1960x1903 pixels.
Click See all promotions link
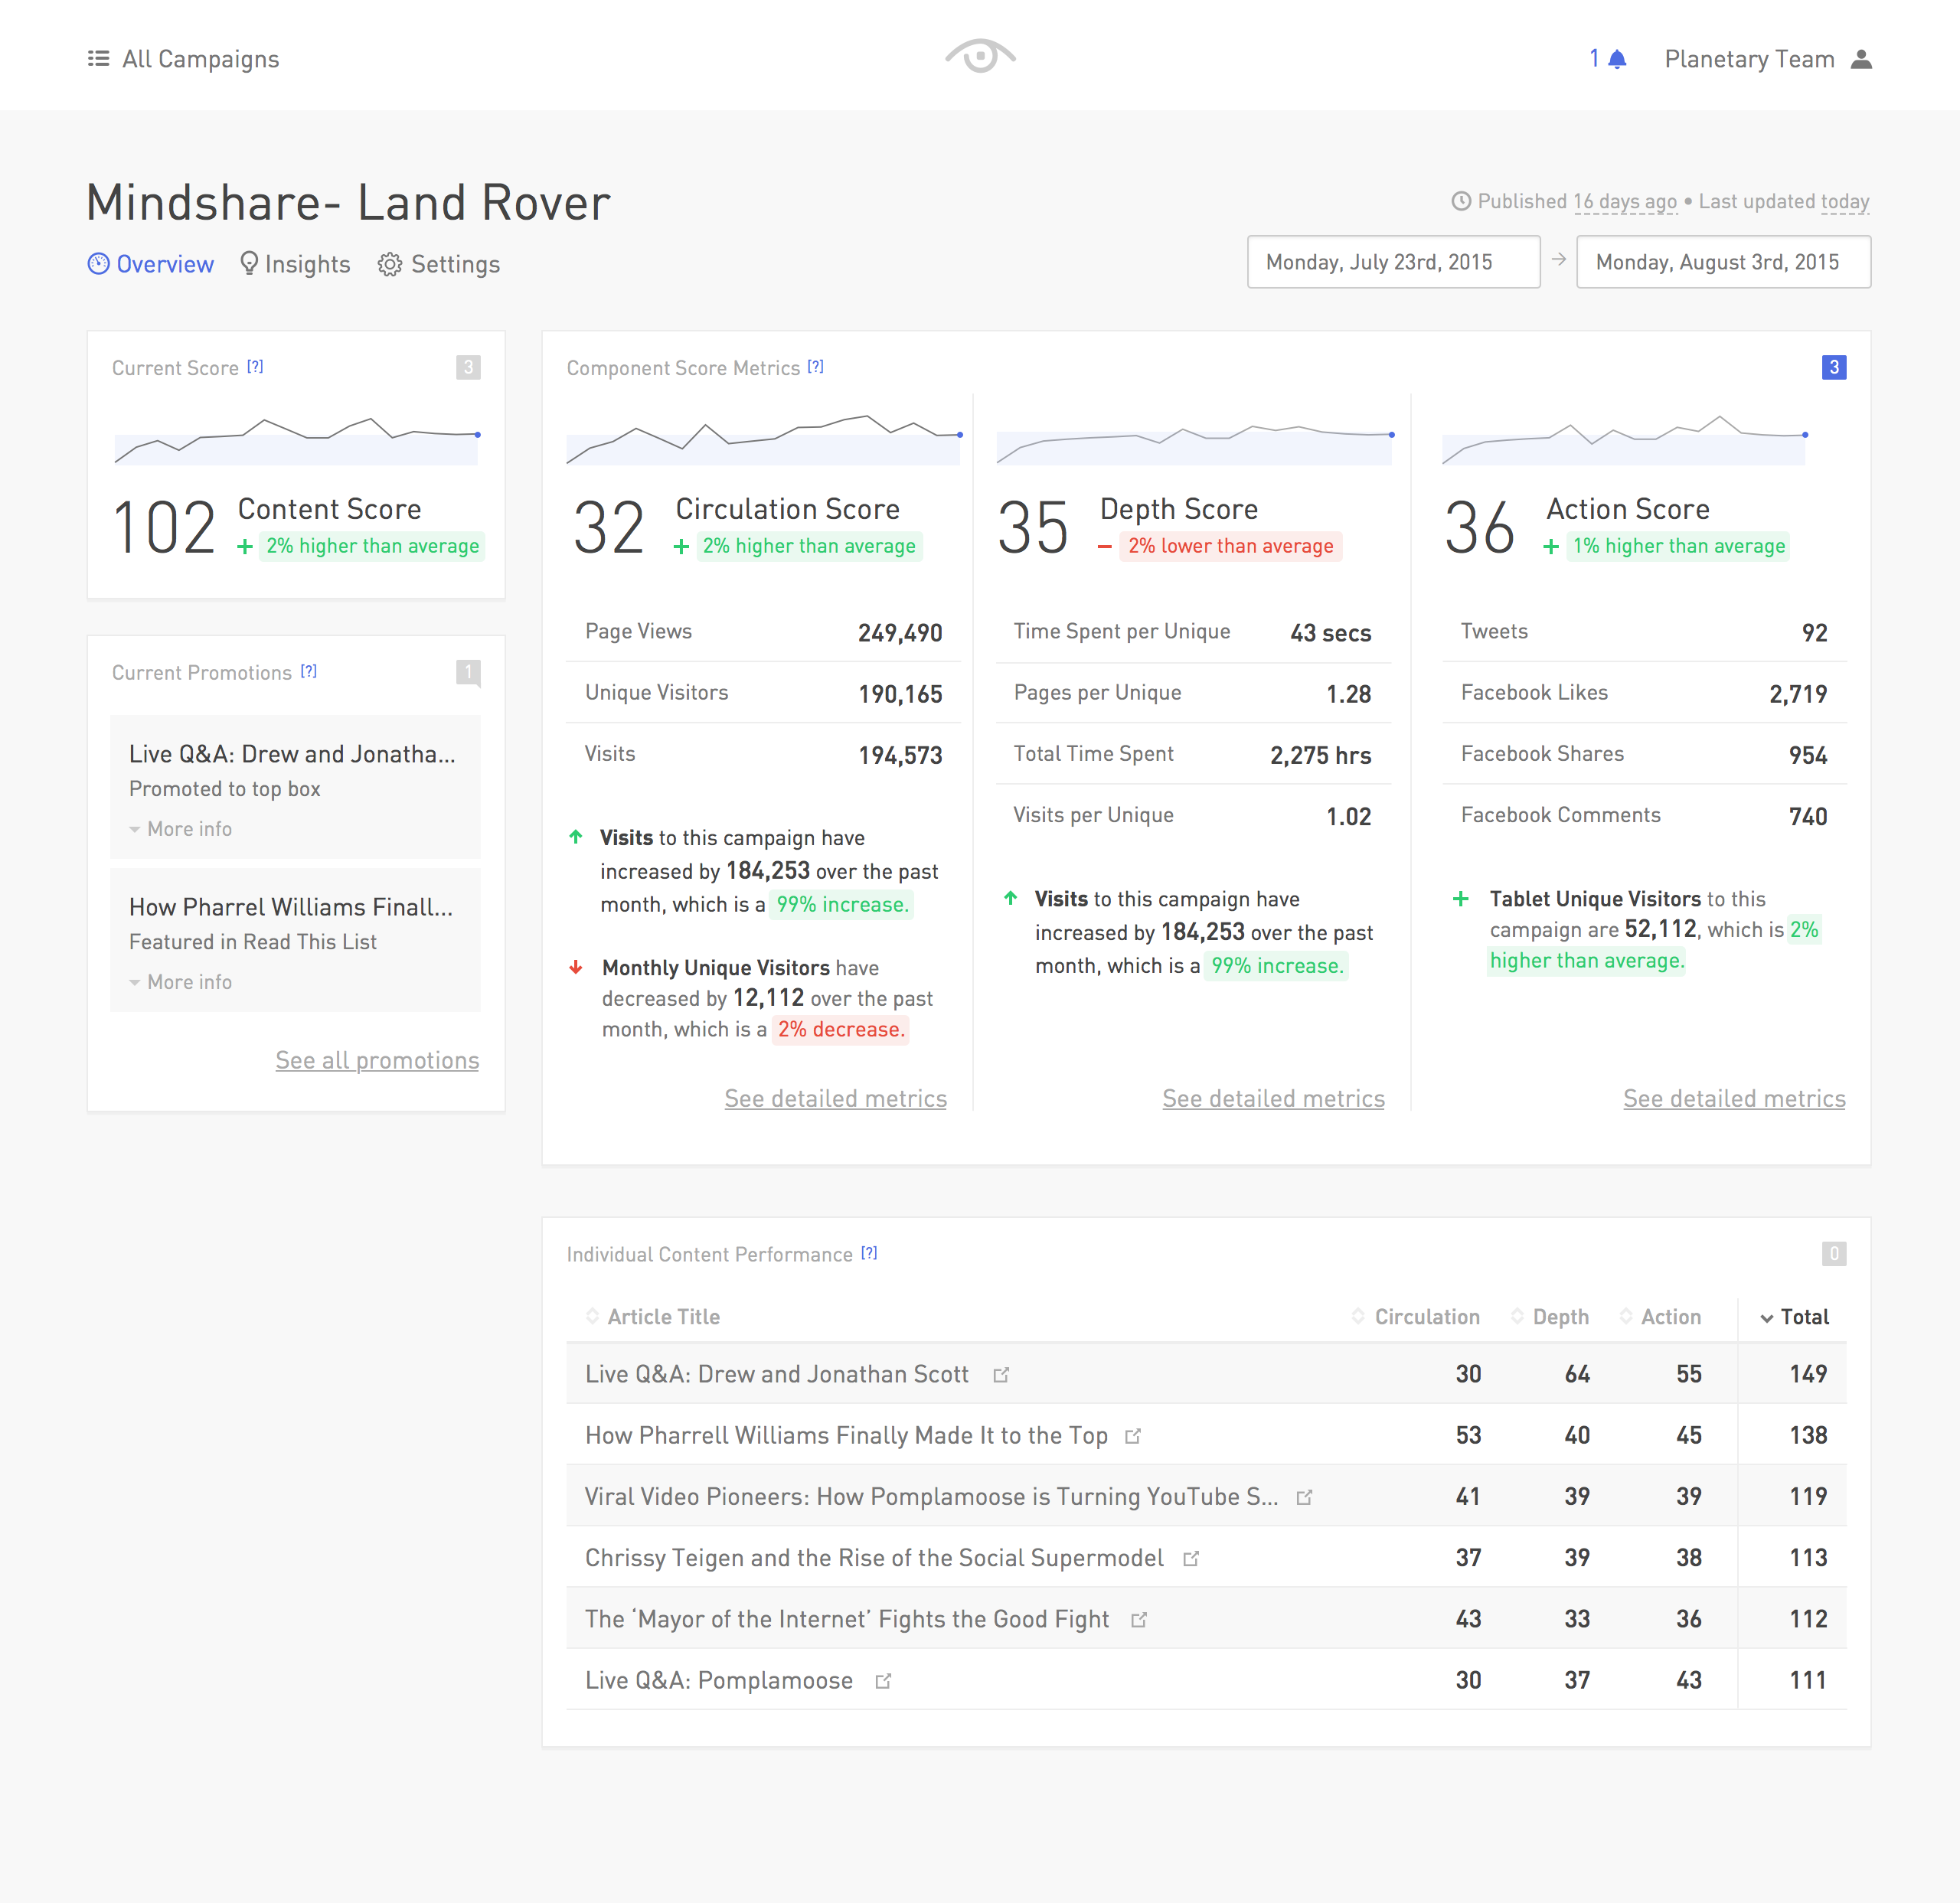tap(377, 1060)
